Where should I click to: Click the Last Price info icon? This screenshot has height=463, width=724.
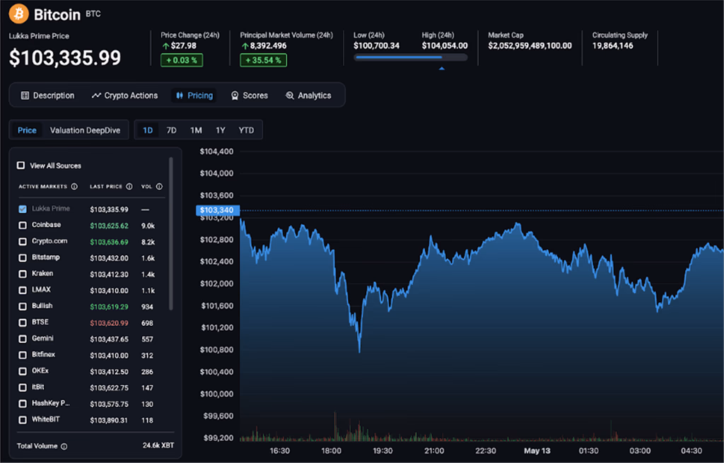[129, 187]
